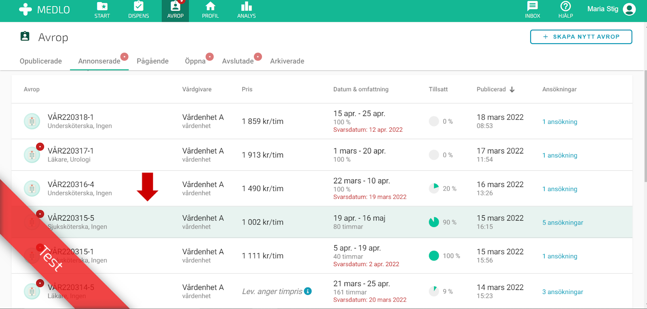Open the VÅR220317-1 row title

(x=71, y=151)
